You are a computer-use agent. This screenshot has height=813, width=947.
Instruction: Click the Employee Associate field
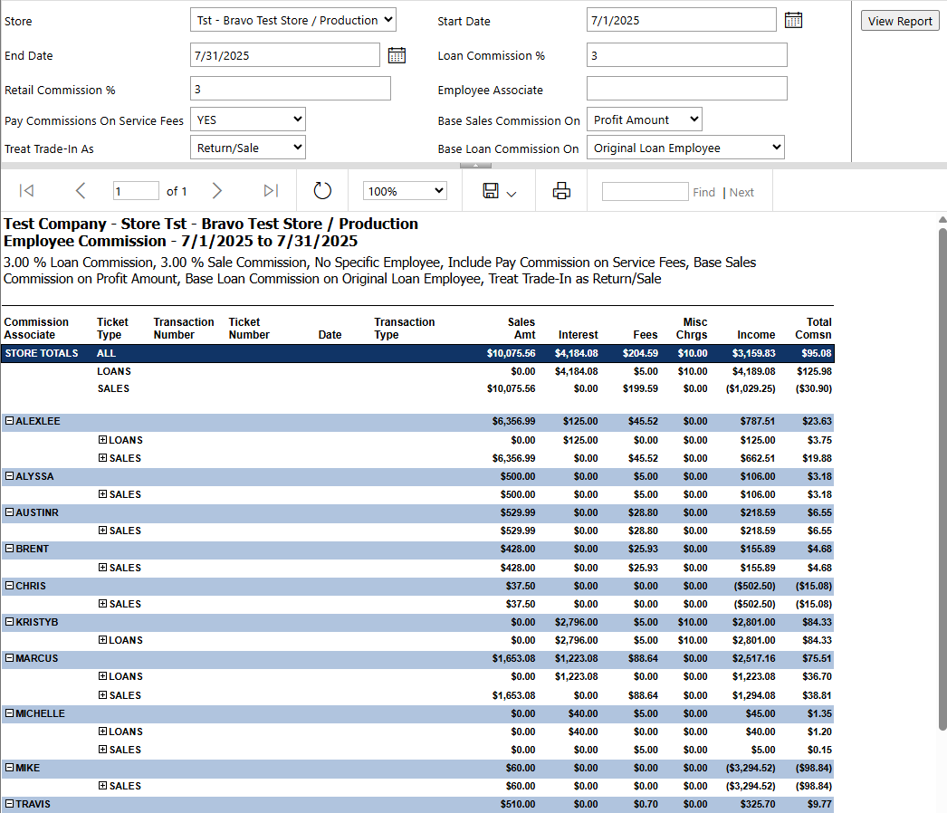coord(686,89)
